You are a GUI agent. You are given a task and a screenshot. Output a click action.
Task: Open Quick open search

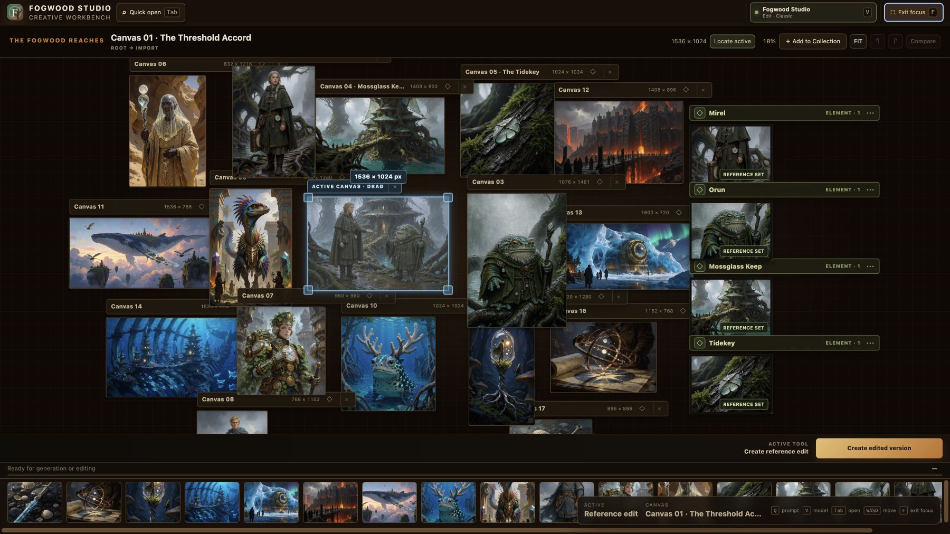[150, 12]
